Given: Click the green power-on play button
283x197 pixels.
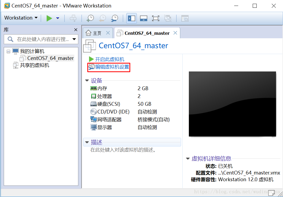Looking at the screenshot, I should pyautogui.click(x=49, y=18).
